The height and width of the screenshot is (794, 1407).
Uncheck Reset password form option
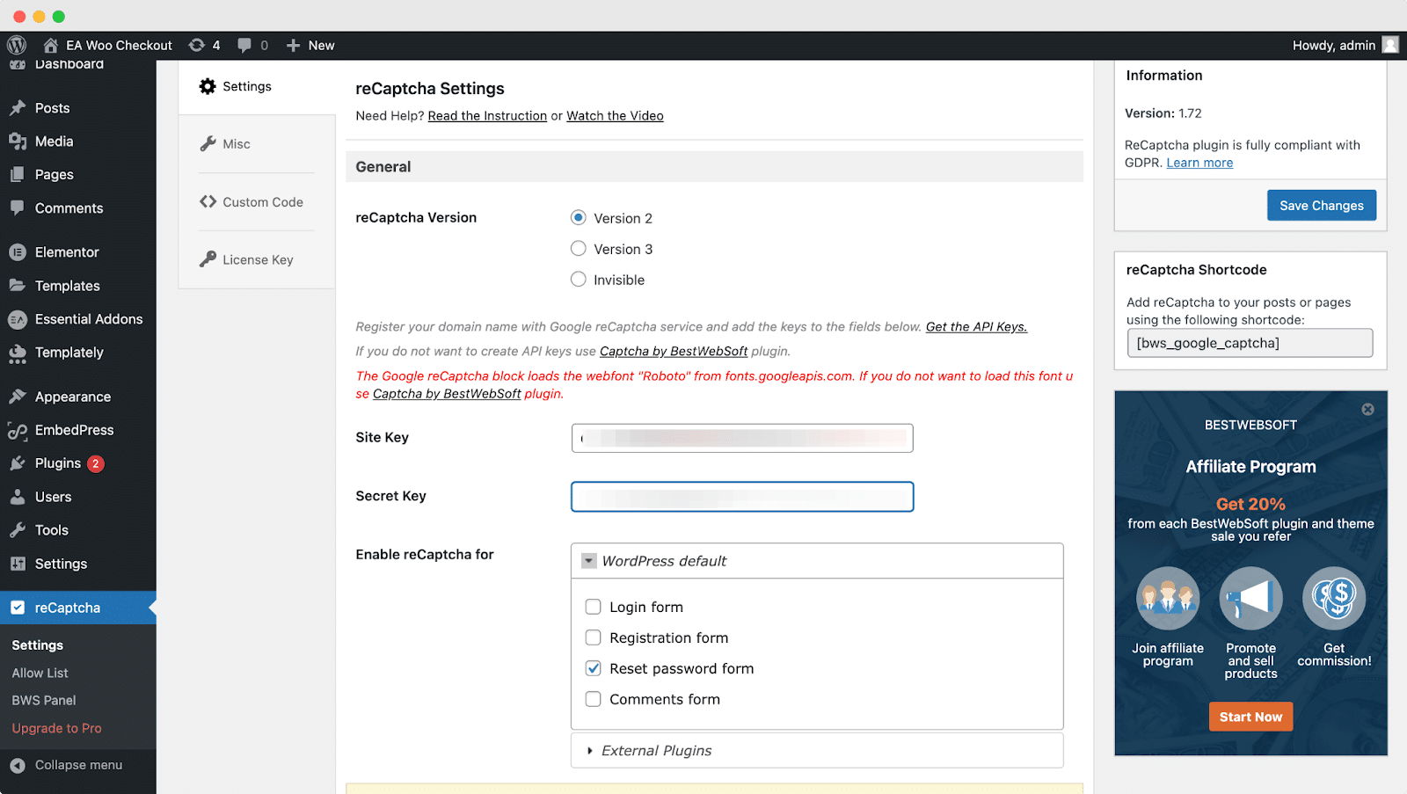pos(594,668)
